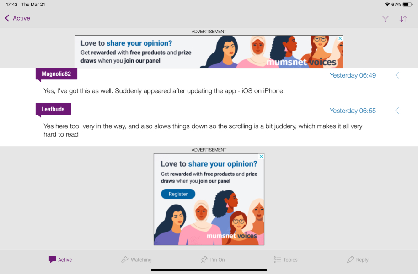The width and height of the screenshot is (418, 274).
Task: Tap the I'm On pin icon
Action: (204, 259)
